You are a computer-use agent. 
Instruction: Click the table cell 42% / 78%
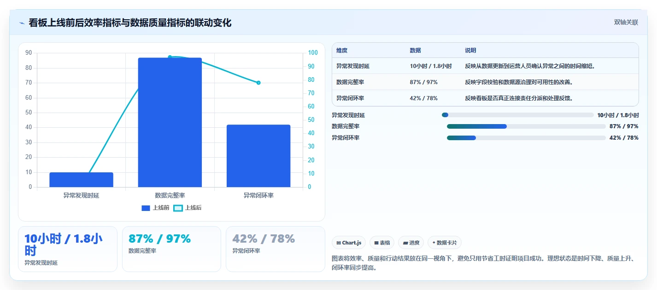423,98
